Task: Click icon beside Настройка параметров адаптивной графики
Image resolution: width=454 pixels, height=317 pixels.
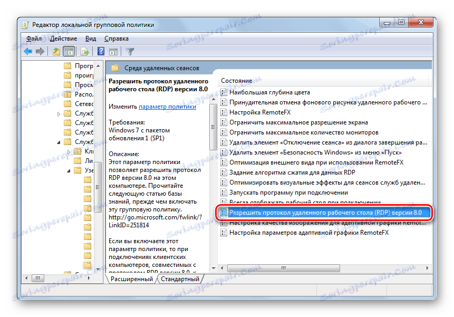Action: pos(224,233)
